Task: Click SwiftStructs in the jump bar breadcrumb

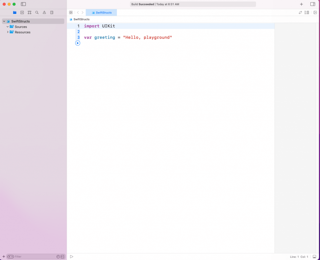Action: pos(81,19)
